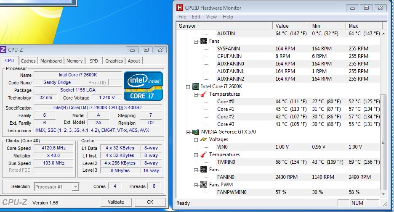Select the CPUFANIN sensor row
Viewport: 394px width, 212px height.
tap(298, 56)
